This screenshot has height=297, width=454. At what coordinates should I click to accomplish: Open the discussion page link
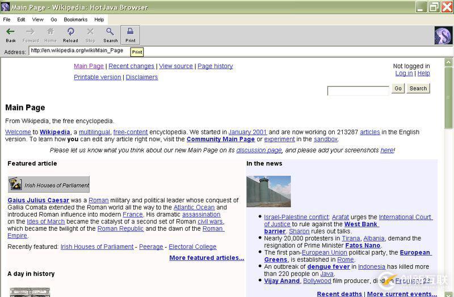point(259,150)
